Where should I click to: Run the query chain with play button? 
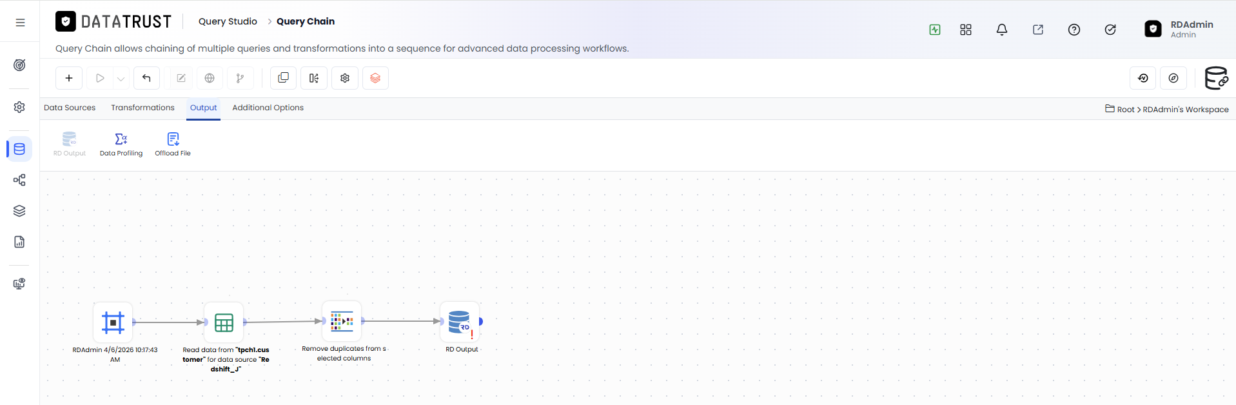click(x=100, y=78)
